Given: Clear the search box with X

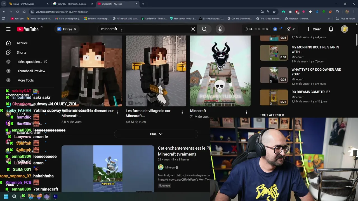Looking at the screenshot, I should pos(193,29).
